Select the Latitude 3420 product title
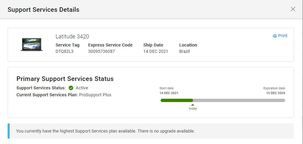 point(72,37)
